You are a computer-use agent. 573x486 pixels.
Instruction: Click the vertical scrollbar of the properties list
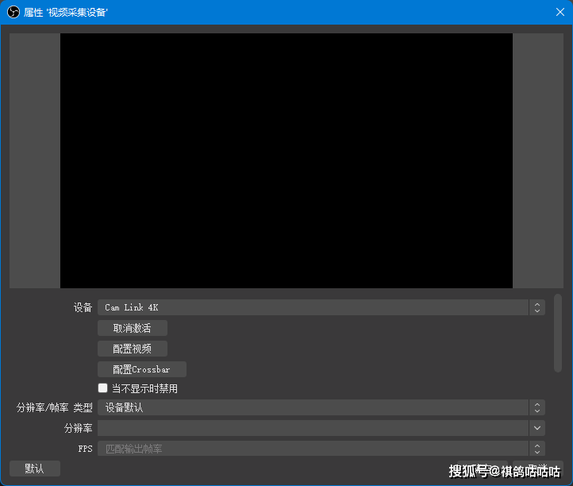(x=557, y=332)
